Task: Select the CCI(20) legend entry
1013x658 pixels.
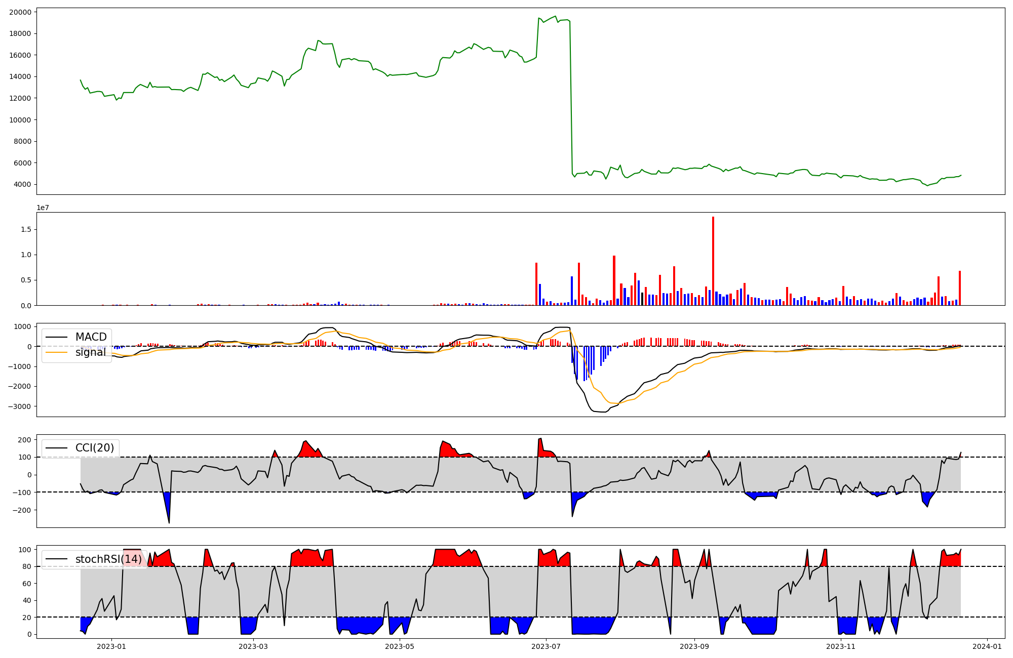Action: [x=95, y=448]
